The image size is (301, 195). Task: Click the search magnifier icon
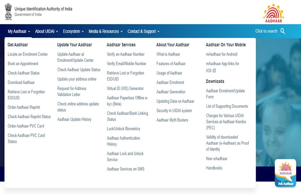[283, 31]
